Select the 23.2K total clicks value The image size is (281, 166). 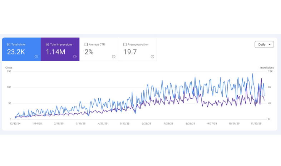pyautogui.click(x=16, y=52)
